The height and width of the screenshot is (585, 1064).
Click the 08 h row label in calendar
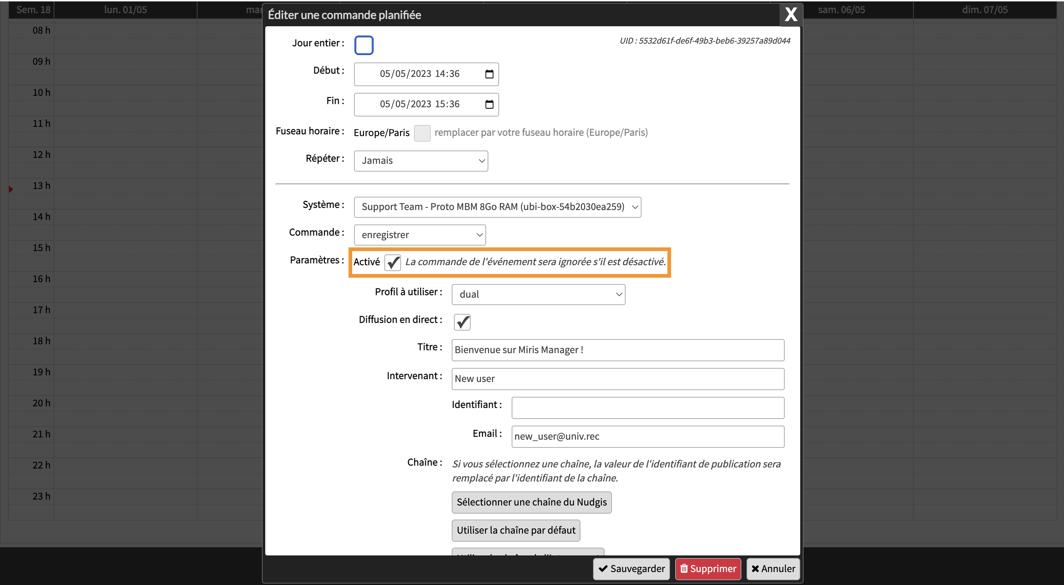41,30
